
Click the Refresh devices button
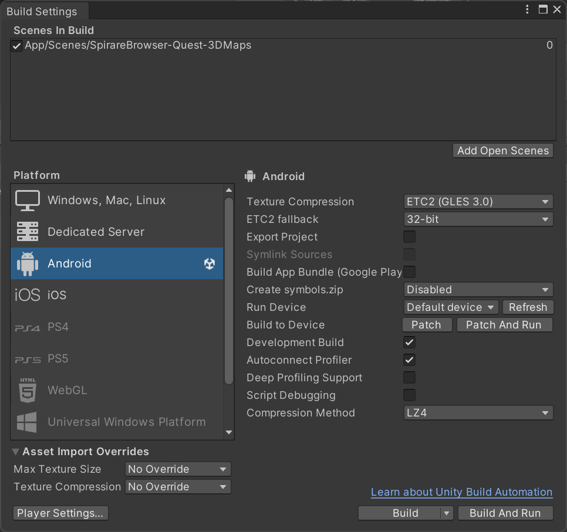528,307
